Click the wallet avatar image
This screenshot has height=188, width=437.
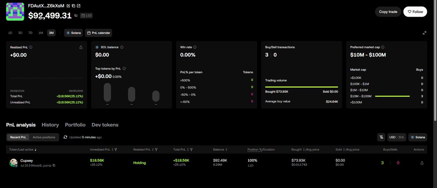[x=15, y=11]
